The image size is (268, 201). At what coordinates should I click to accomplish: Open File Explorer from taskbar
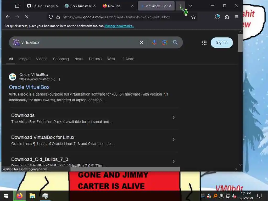32,196
